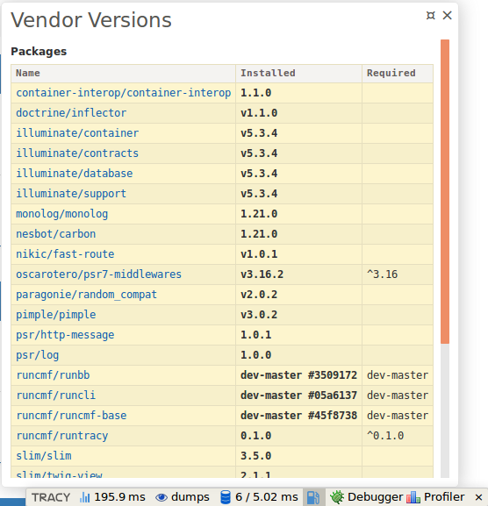Viewport: 488px width, 506px height.
Task: Open oscarotero/psr7-middlewares package link
Action: tap(99, 274)
